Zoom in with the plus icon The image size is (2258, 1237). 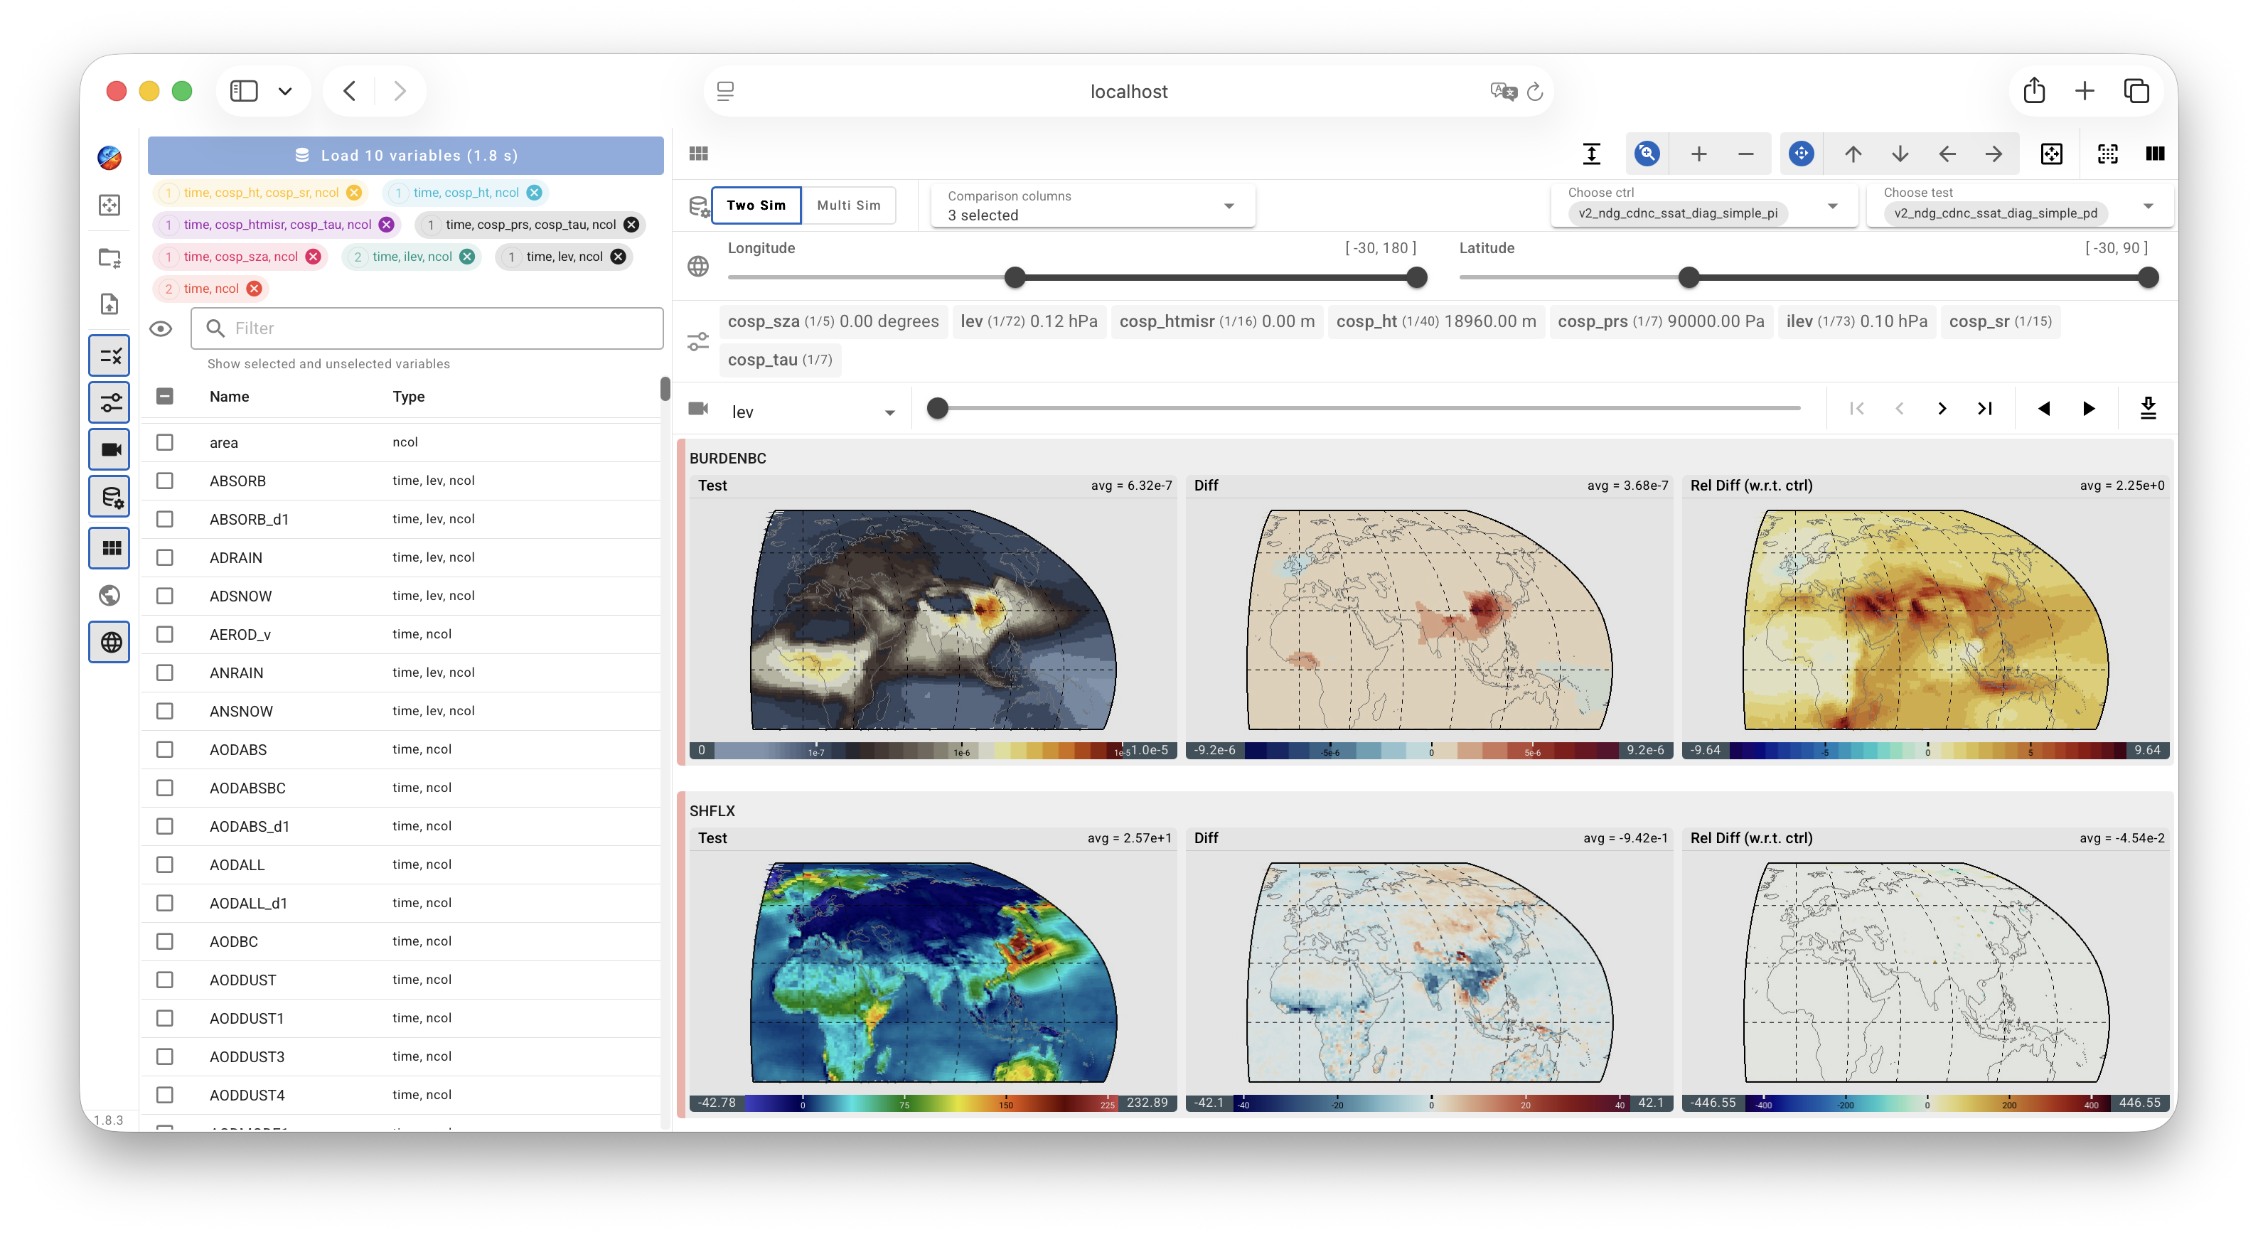pos(1698,154)
